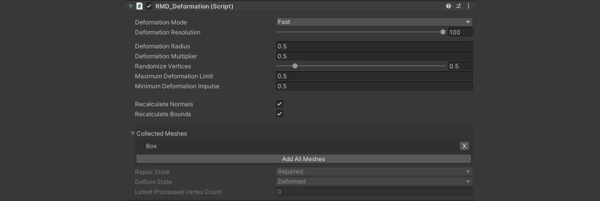Open the Repair State dropdown
This screenshot has height=201, width=600.
coord(374,172)
